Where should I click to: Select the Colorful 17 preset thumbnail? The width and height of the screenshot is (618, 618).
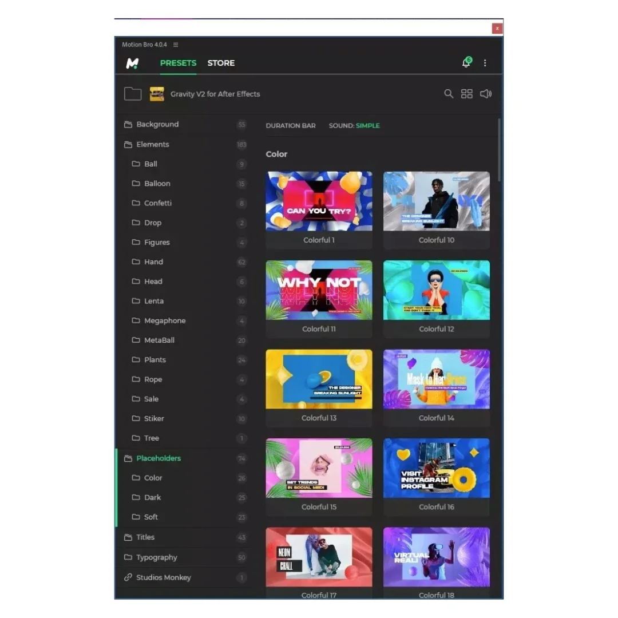point(319,557)
